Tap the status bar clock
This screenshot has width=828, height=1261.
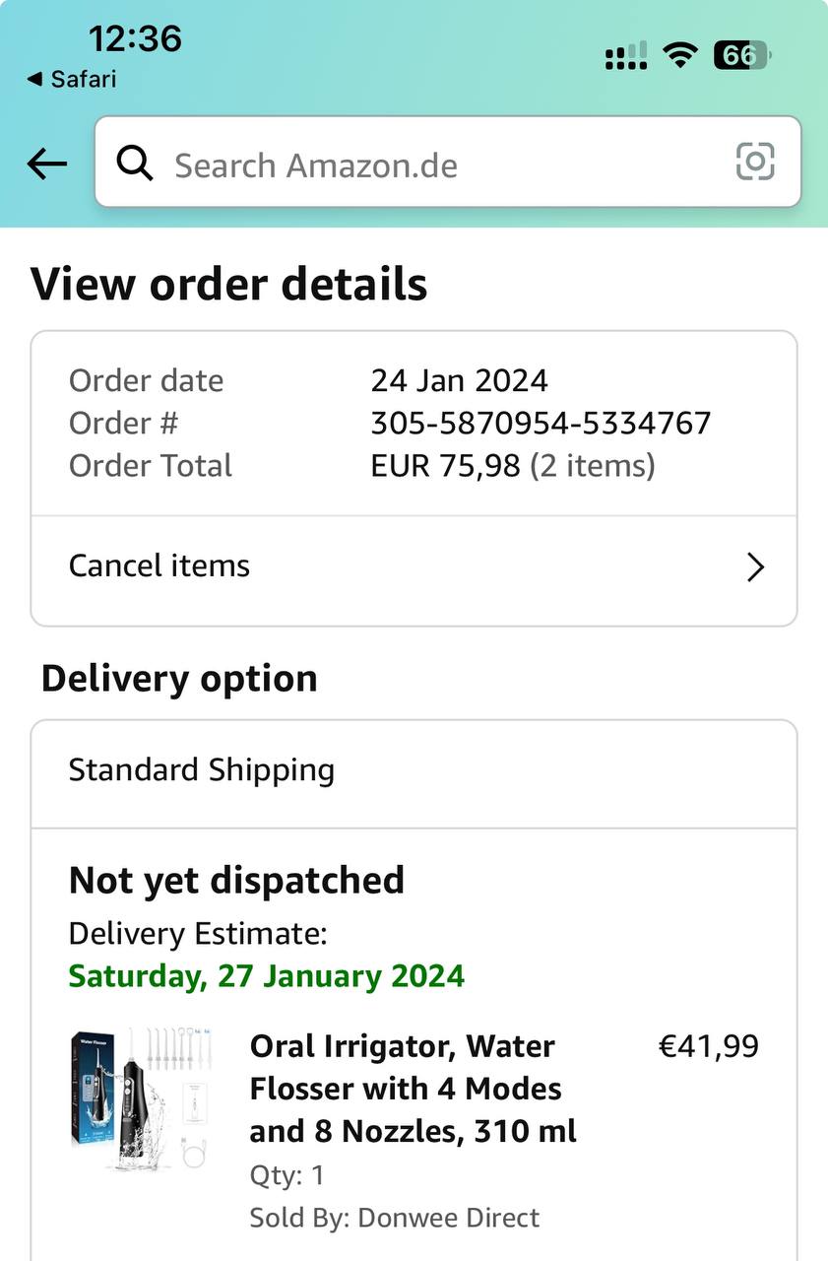(x=135, y=38)
